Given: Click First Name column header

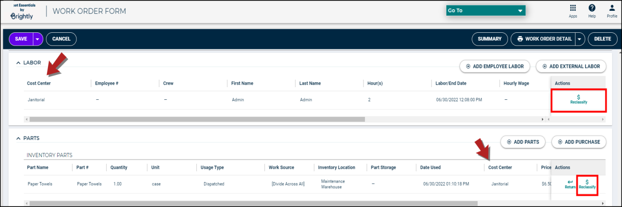Looking at the screenshot, I should click(242, 83).
